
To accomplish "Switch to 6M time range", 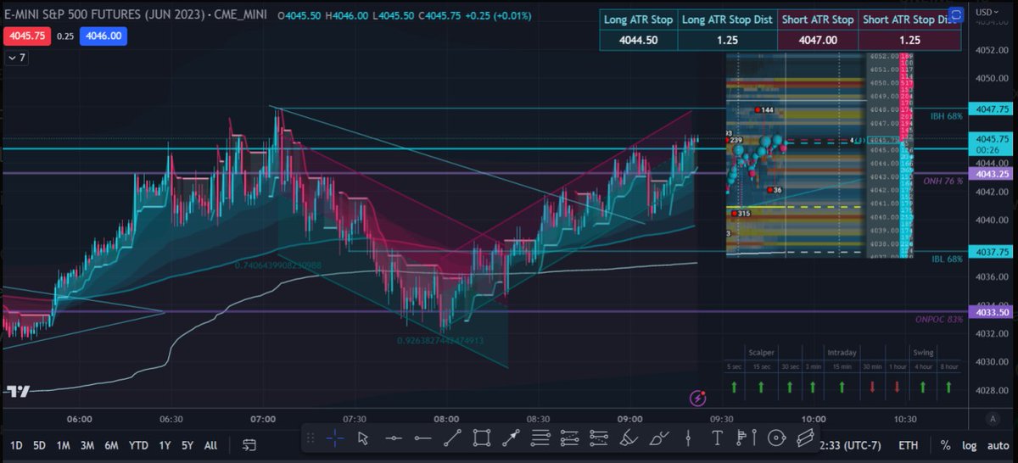I will 111,444.
